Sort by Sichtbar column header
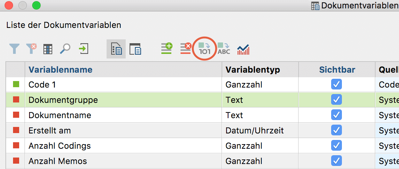This screenshot has width=399, height=169. coord(337,69)
